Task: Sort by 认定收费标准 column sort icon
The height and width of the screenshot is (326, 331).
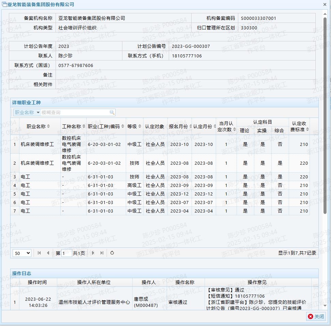Action: tap(307, 130)
